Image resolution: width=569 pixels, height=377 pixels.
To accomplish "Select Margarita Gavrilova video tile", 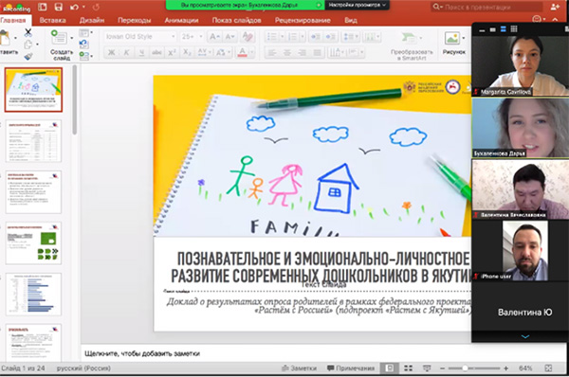I will (520, 65).
